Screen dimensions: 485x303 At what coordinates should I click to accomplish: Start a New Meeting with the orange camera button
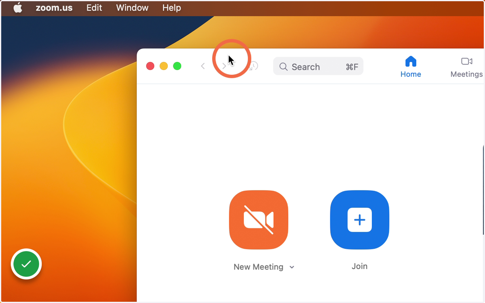[259, 220]
